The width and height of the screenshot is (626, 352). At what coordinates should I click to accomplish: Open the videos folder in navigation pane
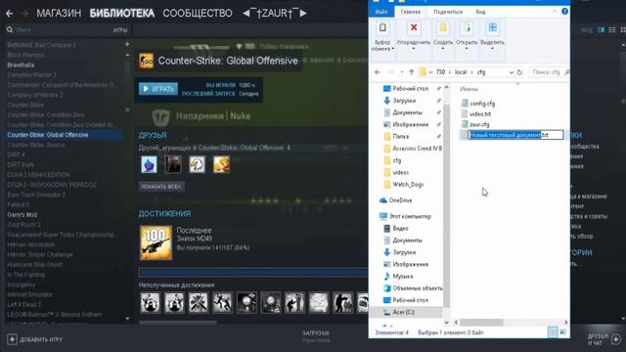(x=400, y=172)
